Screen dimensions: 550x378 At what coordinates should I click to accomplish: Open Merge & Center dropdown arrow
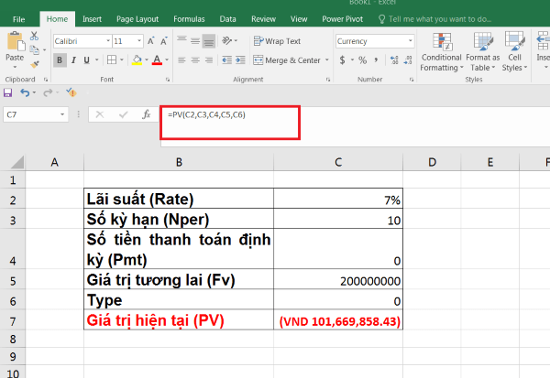(x=327, y=59)
